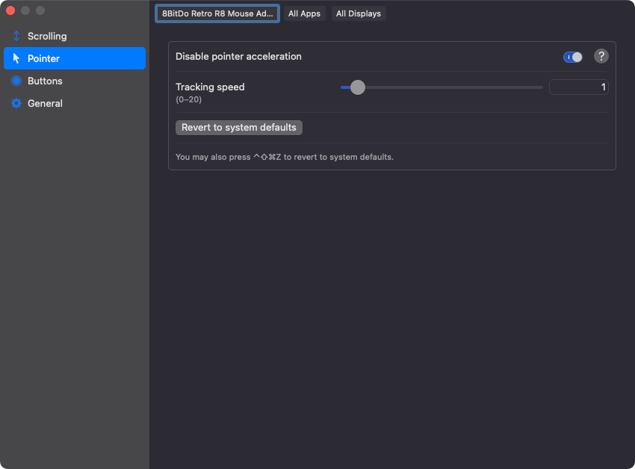Open the Buttons settings pane
Viewport: 635px width, 469px height.
click(75, 81)
